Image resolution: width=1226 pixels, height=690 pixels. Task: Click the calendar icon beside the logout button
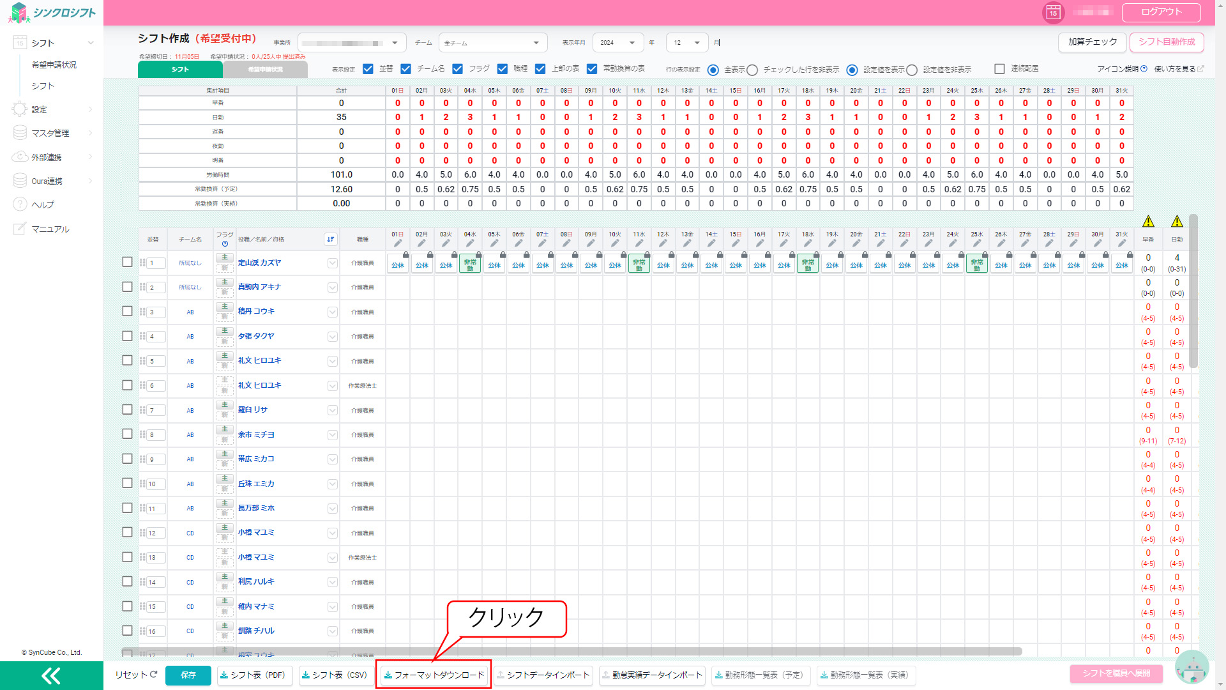tap(1053, 12)
